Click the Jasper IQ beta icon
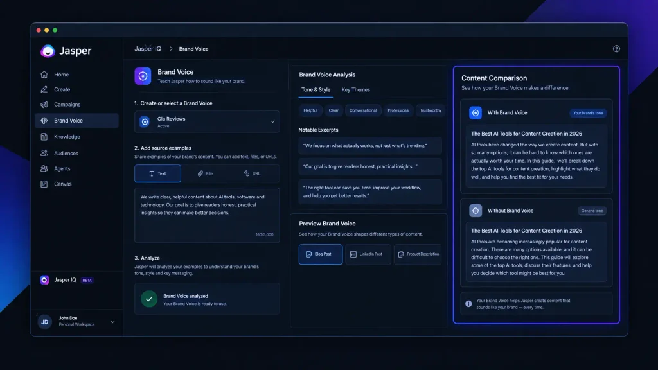The height and width of the screenshot is (370, 658). pos(44,280)
